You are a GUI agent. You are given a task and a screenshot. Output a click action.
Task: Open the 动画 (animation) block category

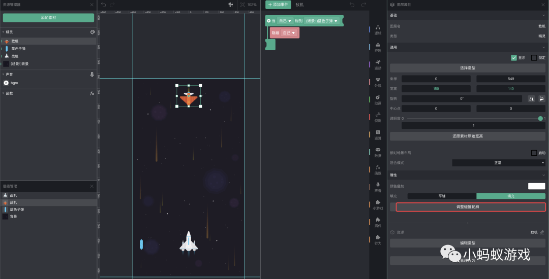(378, 100)
